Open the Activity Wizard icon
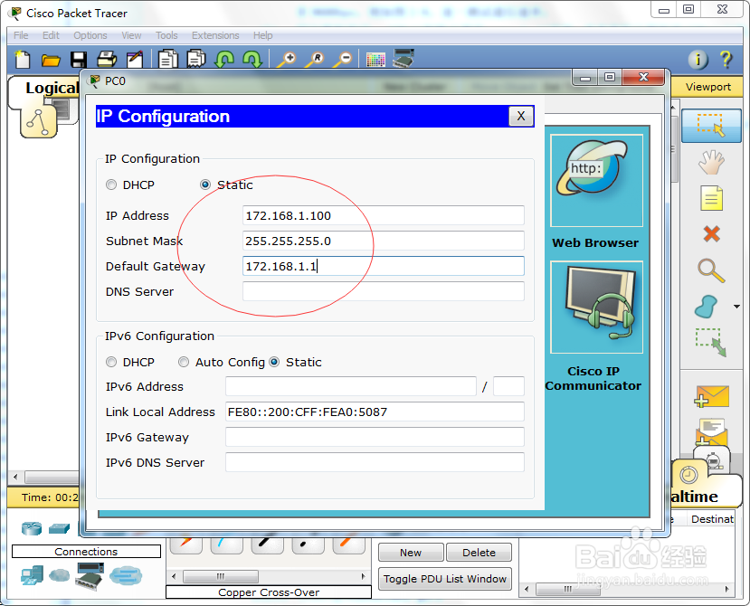The width and height of the screenshot is (750, 606). coord(135,60)
